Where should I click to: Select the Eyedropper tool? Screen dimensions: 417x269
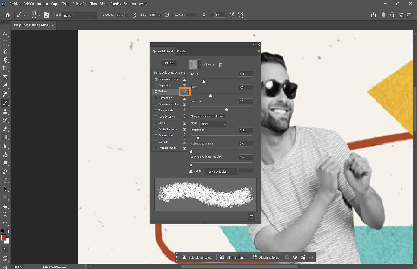pos(5,86)
